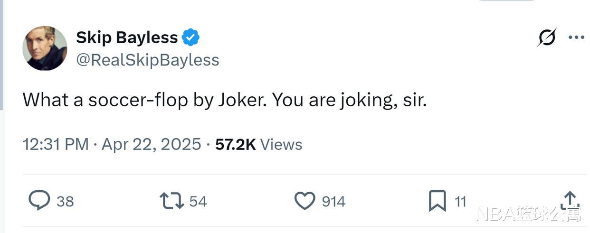Click the NBA篮球公寓 watermark text
The width and height of the screenshot is (590, 233).
[x=528, y=215]
